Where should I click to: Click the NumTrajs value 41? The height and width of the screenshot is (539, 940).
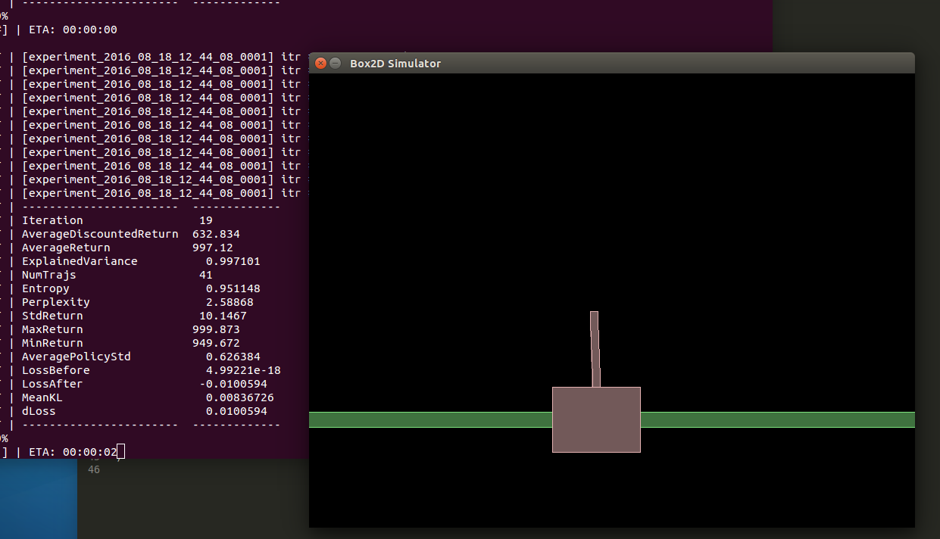(x=206, y=275)
